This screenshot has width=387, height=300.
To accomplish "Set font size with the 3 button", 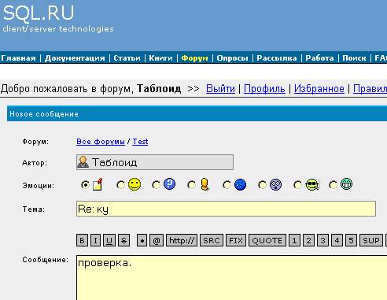I will coord(322,240).
